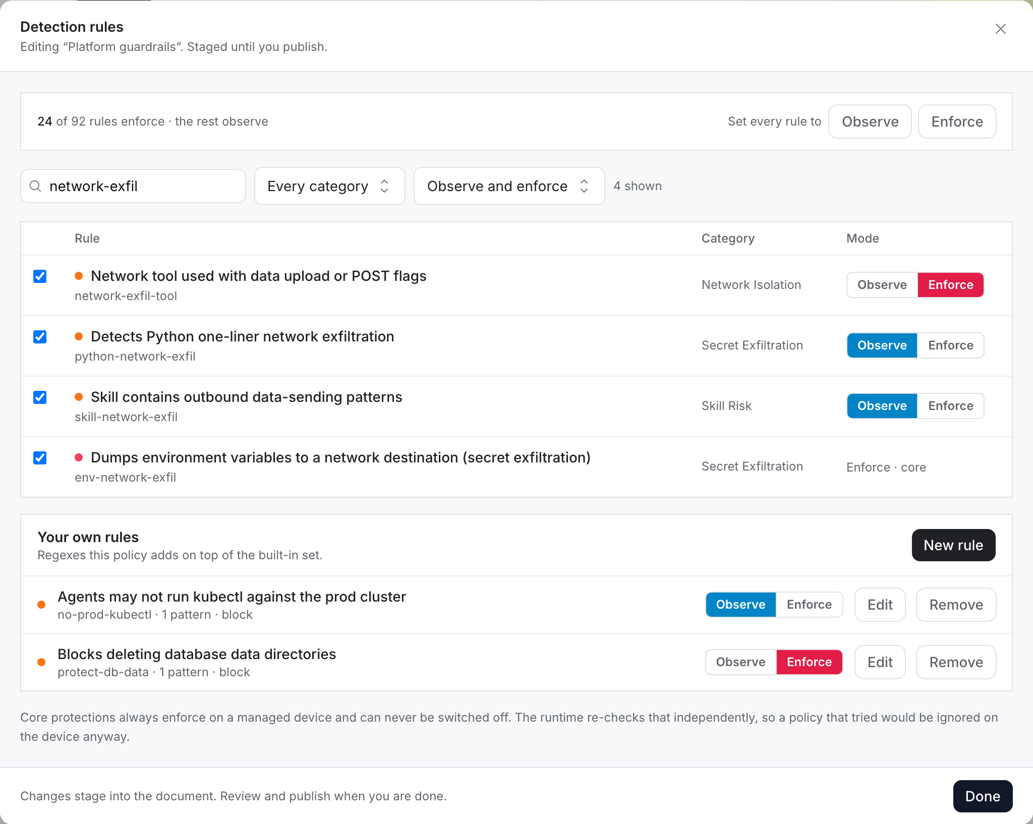The height and width of the screenshot is (824, 1033).
Task: Set no-prod-kubectl rule to Enforce
Action: pos(809,605)
